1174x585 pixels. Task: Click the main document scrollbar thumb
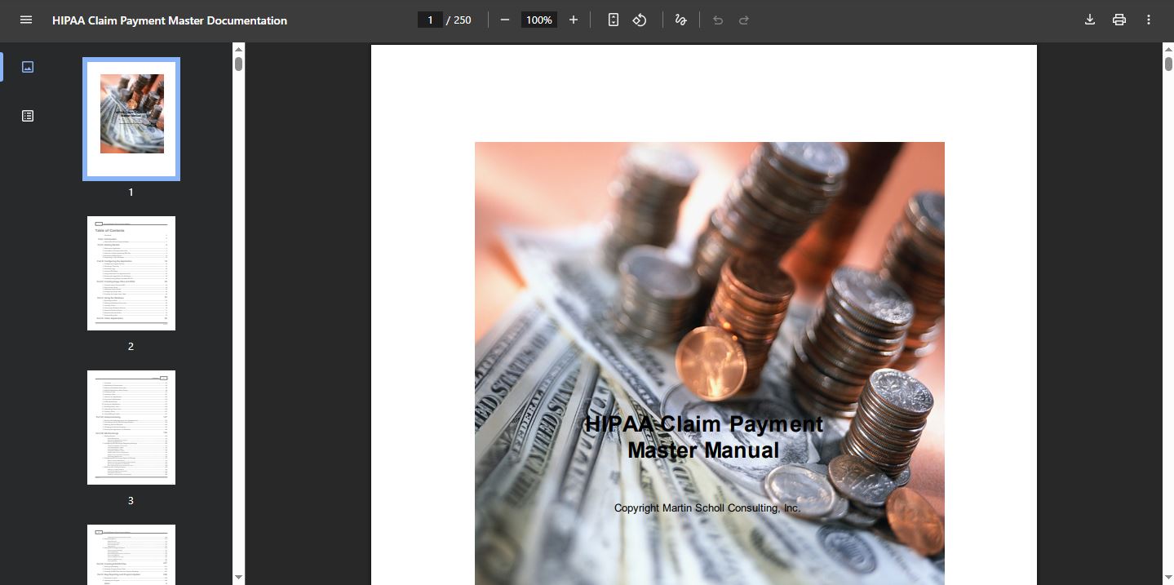pyautogui.click(x=1168, y=64)
